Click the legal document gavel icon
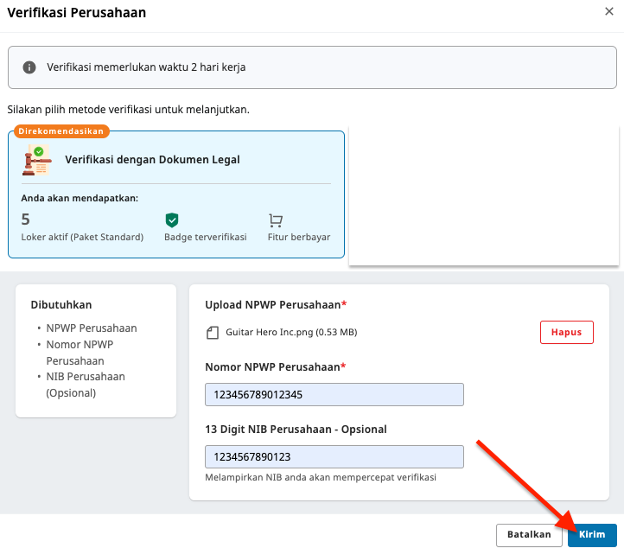 37,160
